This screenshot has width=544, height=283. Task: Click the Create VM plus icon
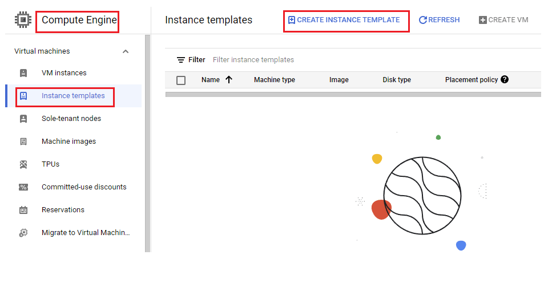point(482,20)
